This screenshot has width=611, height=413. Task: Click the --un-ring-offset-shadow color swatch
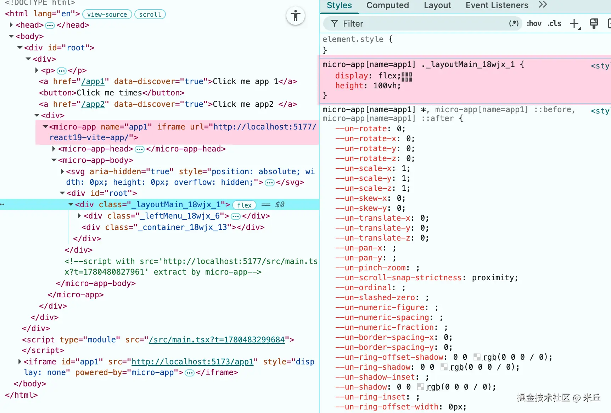click(x=477, y=357)
